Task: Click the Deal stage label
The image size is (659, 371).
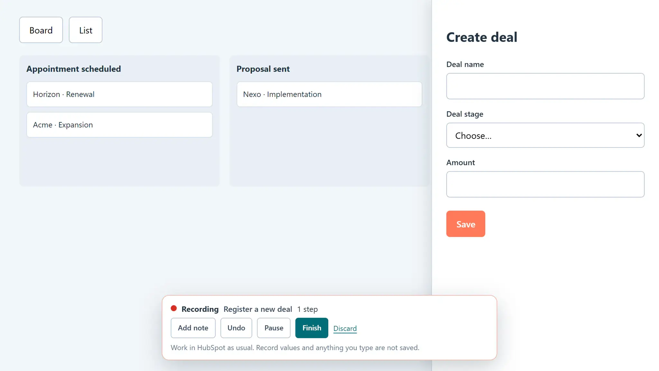Action: pos(465,114)
